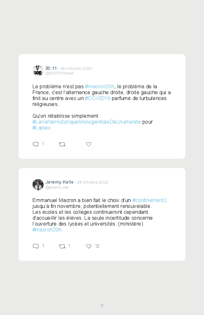This screenshot has width=204, height=315.
Task: Open Jeremy Kelle's profile picture
Action: pos(38,185)
